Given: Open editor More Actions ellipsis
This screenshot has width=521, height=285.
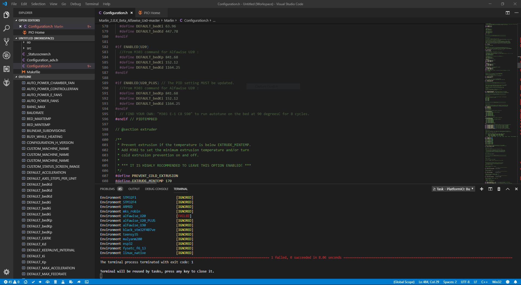Looking at the screenshot, I should (x=516, y=13).
